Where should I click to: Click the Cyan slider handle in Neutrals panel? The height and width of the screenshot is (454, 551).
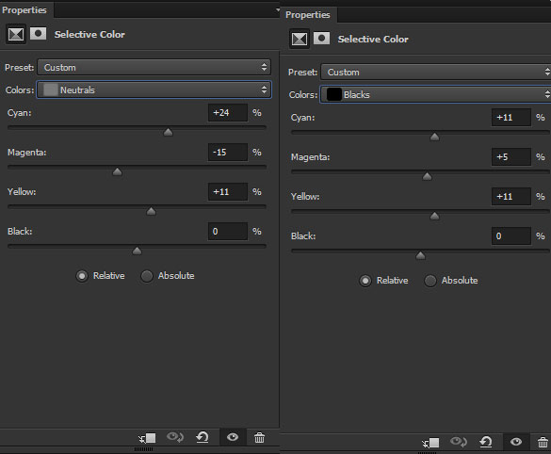(x=168, y=132)
